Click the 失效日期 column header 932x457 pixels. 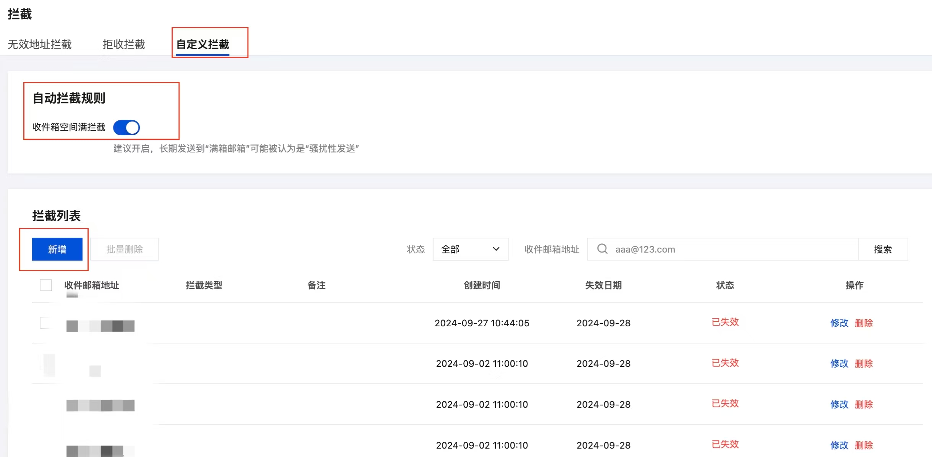coord(603,285)
